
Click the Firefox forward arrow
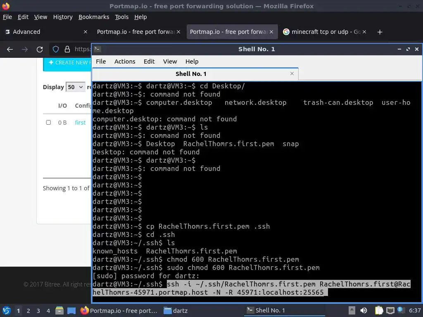[x=25, y=50]
